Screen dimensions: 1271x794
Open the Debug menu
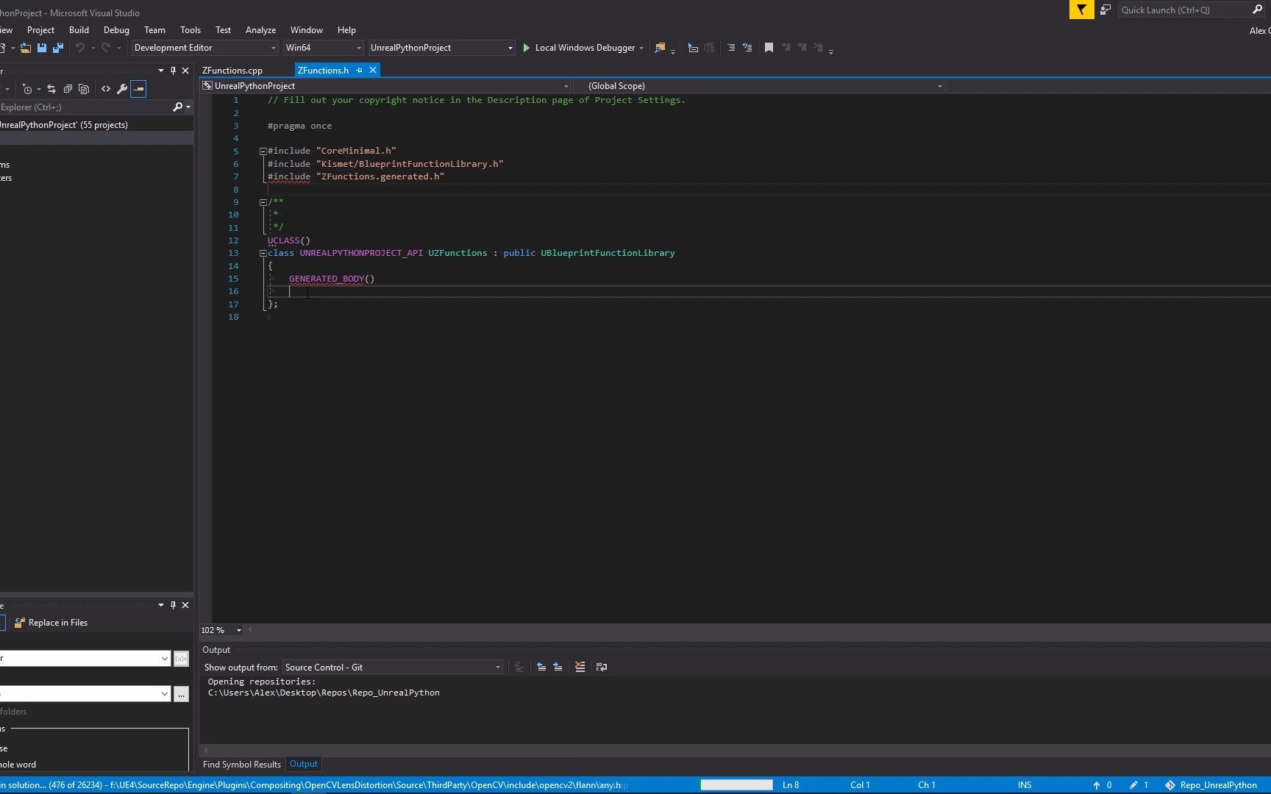coord(116,30)
